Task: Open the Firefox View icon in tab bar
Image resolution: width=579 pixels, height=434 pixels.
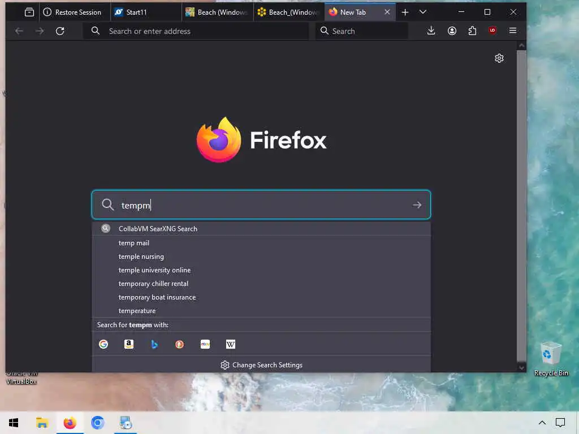Action: tap(29, 12)
